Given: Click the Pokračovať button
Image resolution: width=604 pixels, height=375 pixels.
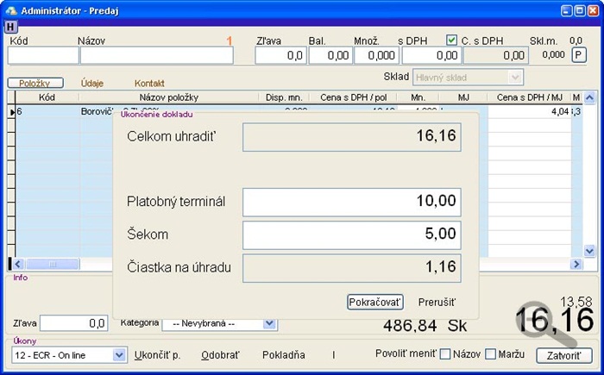Looking at the screenshot, I should click(x=374, y=303).
